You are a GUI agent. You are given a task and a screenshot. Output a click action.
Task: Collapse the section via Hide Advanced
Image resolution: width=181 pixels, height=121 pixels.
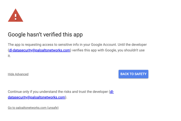click(x=18, y=74)
